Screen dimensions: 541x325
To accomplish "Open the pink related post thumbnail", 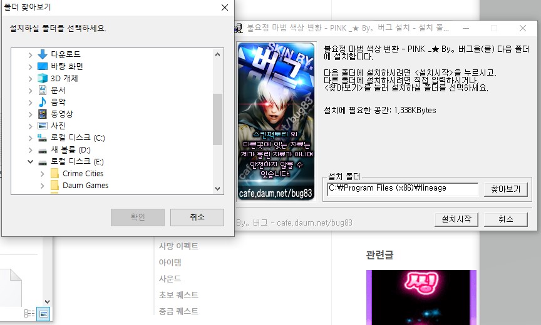I will tap(421, 297).
